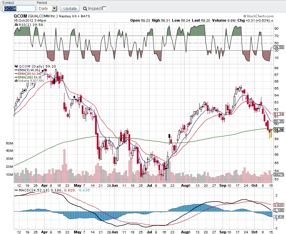The width and height of the screenshot is (286, 234).
Task: Click the 0.186 MACD value tag
Action: click(279, 210)
